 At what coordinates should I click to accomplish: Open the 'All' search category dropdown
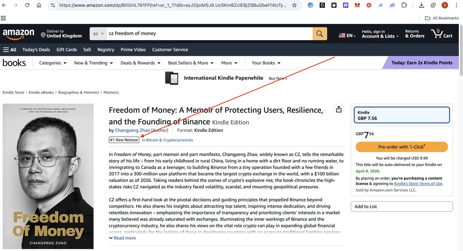[98, 34]
